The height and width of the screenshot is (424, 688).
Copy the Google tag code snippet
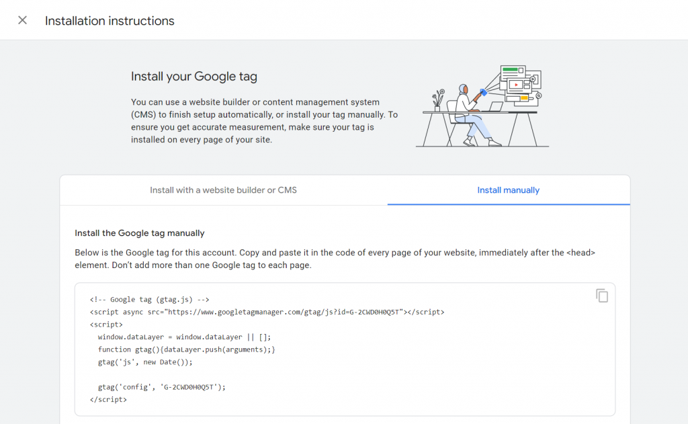[602, 296]
